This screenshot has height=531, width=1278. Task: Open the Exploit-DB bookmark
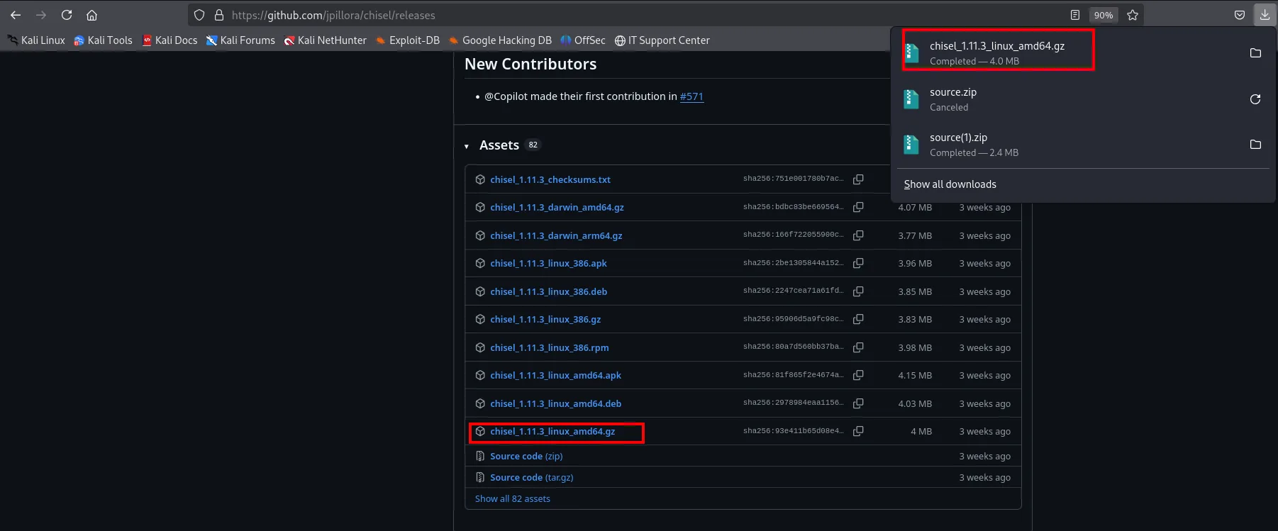pyautogui.click(x=408, y=40)
